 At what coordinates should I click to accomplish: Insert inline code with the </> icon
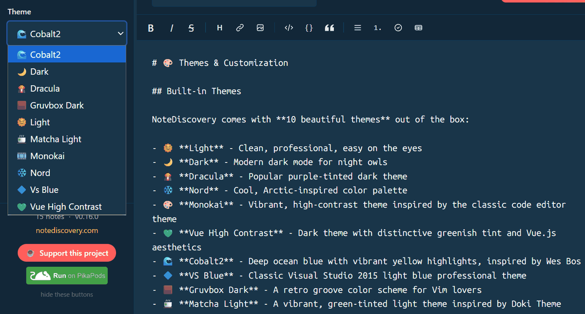pos(289,28)
